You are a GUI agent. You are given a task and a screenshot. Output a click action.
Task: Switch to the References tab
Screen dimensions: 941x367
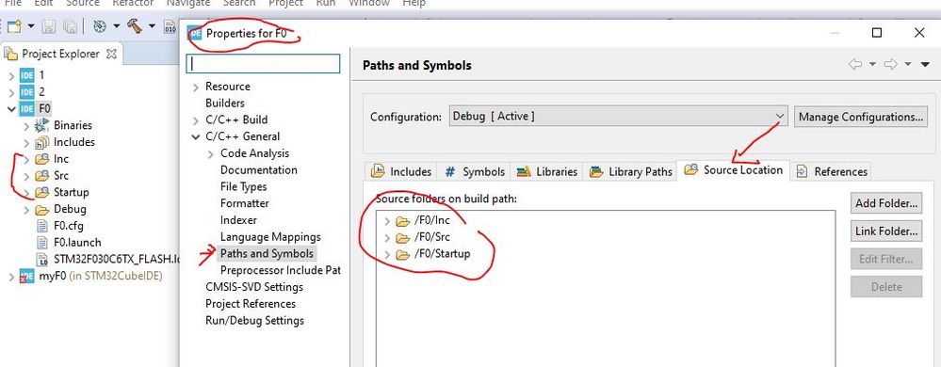click(831, 171)
